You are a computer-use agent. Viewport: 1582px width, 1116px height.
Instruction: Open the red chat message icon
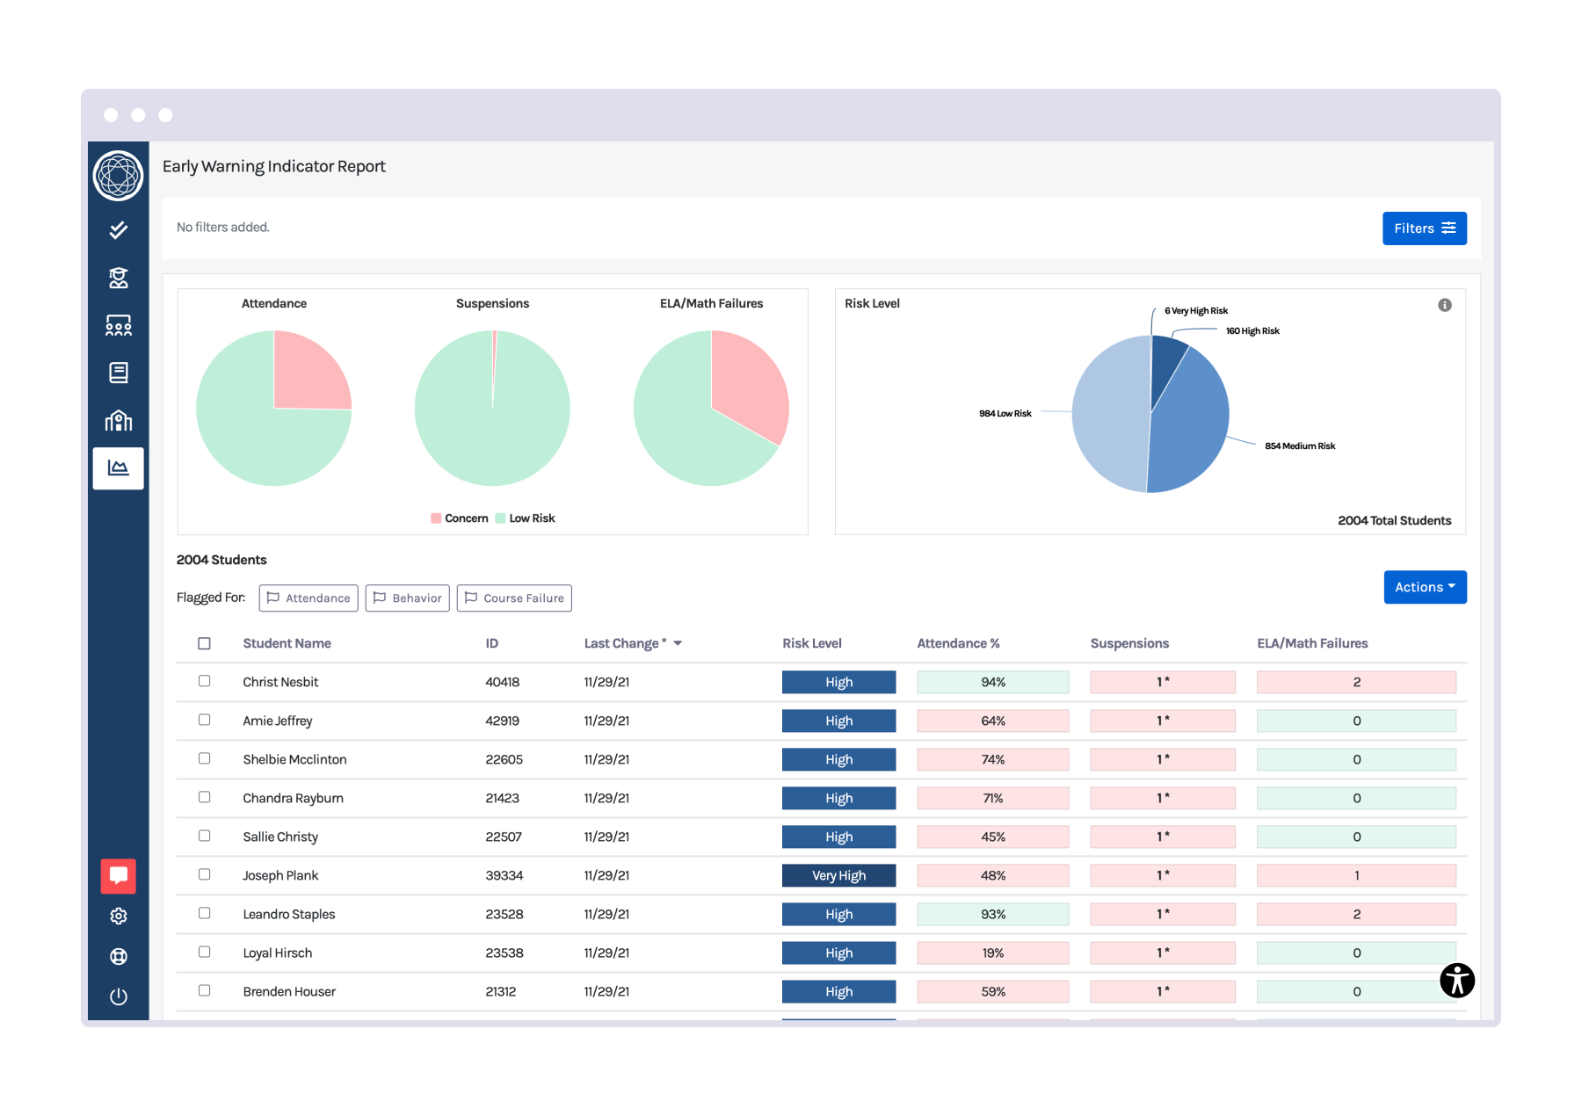click(x=118, y=875)
